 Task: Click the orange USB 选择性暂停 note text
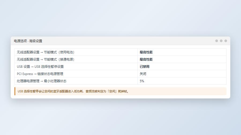point(73,91)
